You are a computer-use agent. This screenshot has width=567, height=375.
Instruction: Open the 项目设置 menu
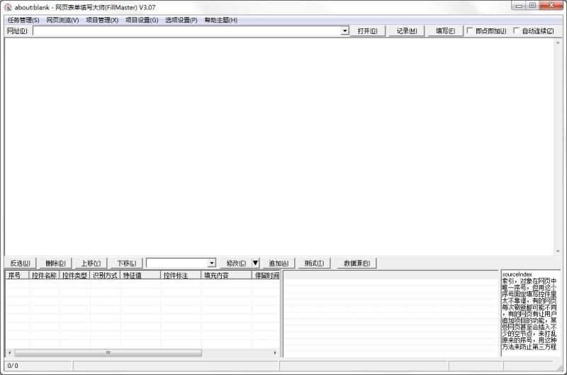point(142,20)
